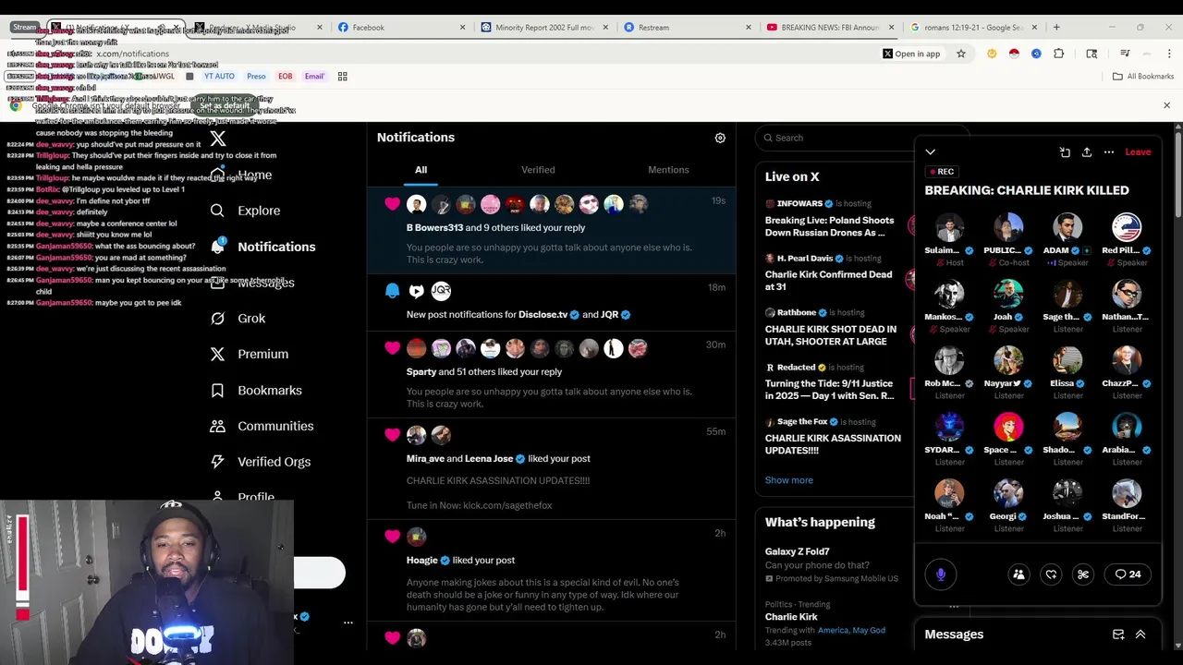Switch to BREAKING NEWS FBI tab
1183x665 pixels.
tap(829, 28)
